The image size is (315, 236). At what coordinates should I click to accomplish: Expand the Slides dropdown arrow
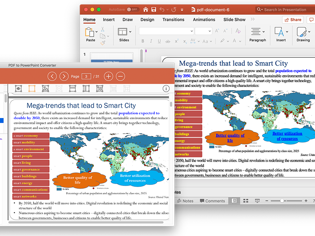click(x=130, y=32)
